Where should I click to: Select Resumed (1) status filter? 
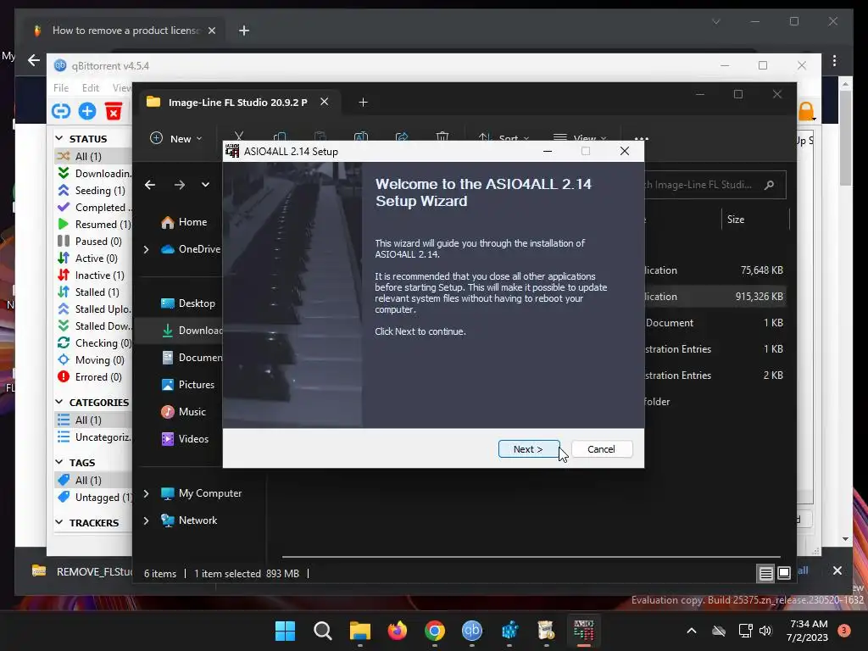(x=93, y=224)
